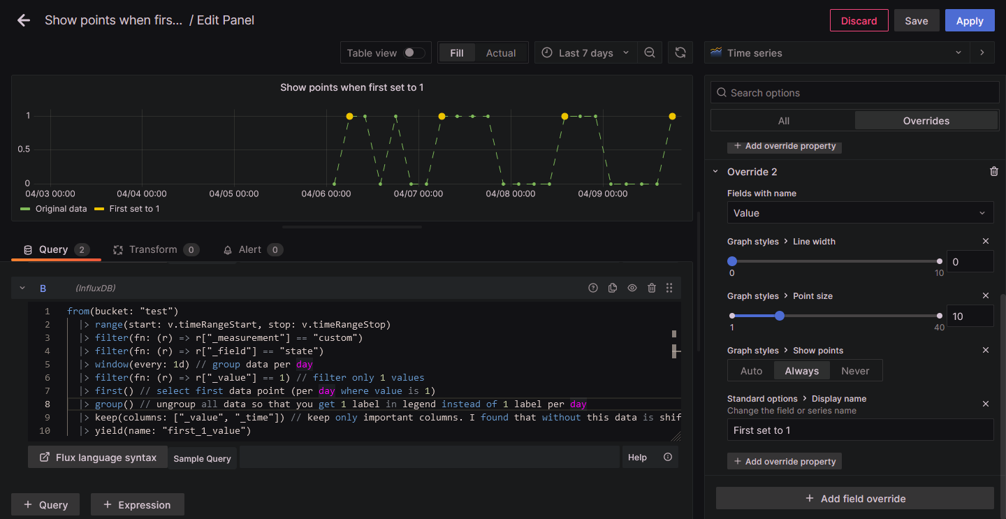Set Show points to Never
The height and width of the screenshot is (519, 1006).
855,371
